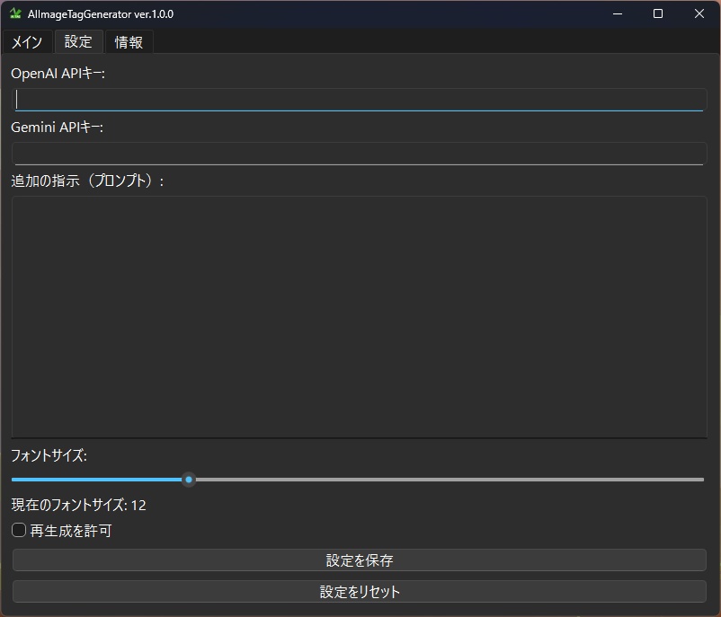Click the フォントサイズ: label
Screen dimensions: 721x617
[49, 455]
